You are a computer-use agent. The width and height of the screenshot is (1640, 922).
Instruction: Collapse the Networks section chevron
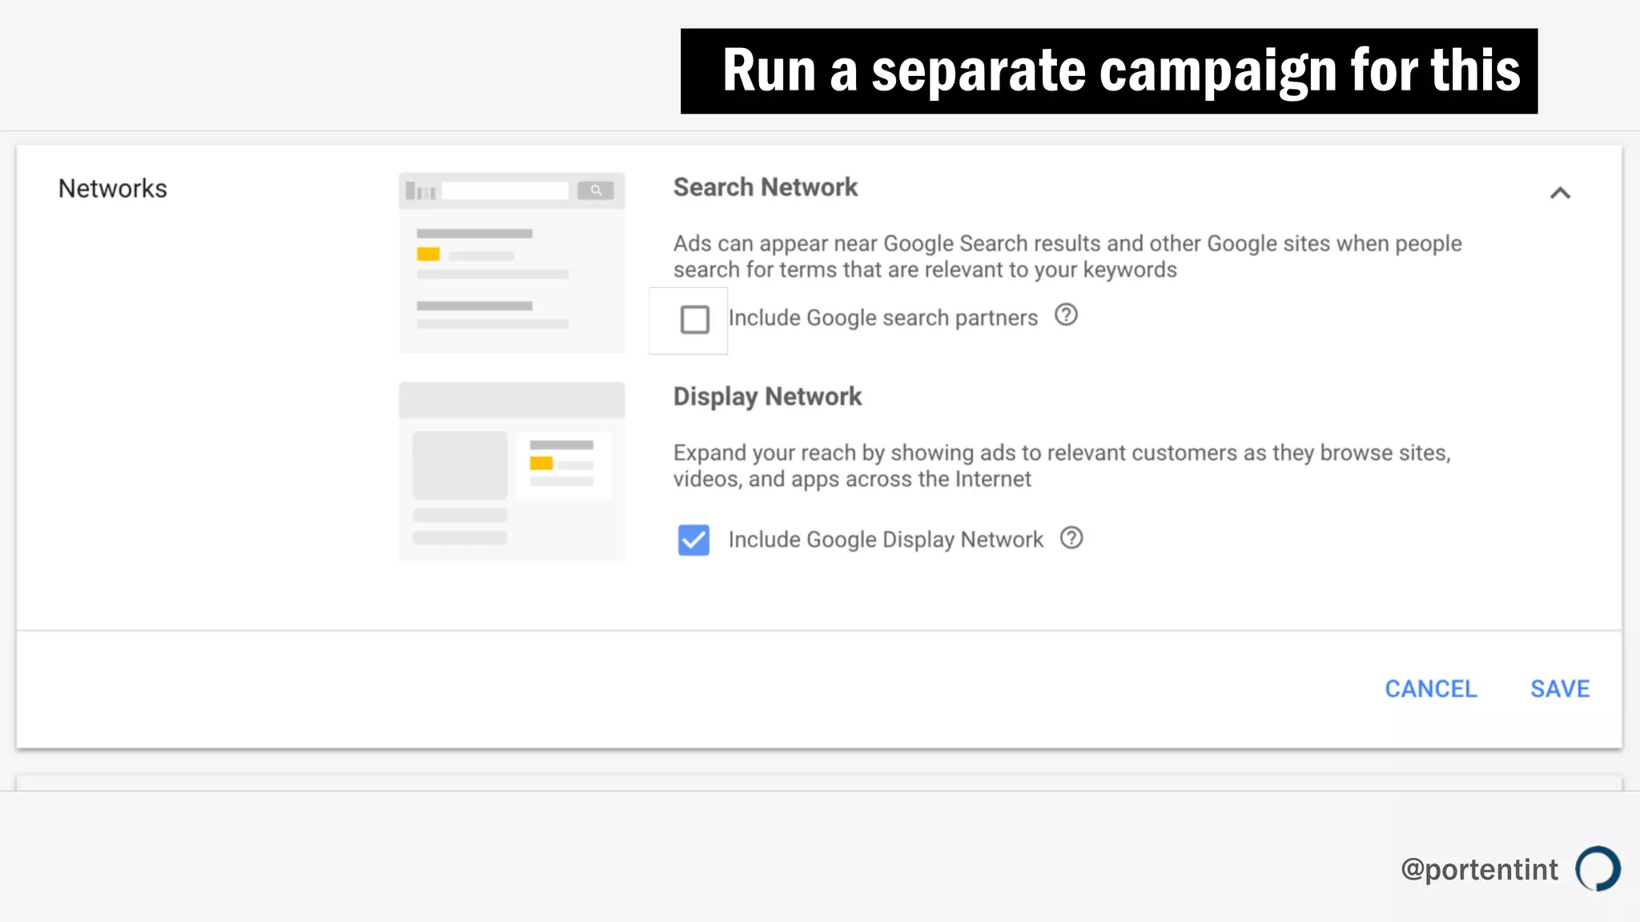point(1560,193)
